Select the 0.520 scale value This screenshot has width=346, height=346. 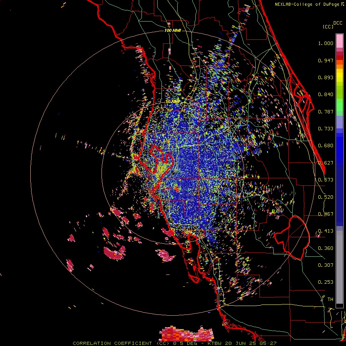point(326,197)
